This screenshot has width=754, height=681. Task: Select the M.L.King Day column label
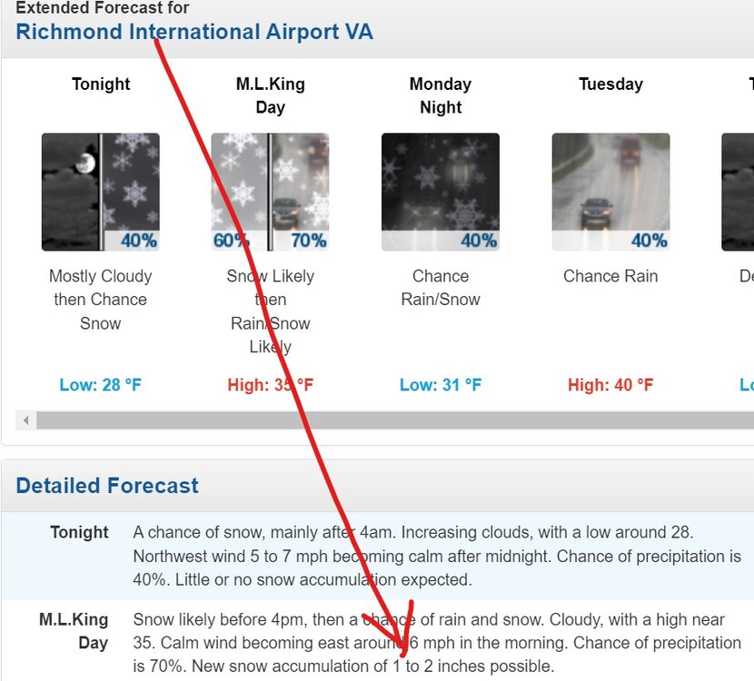pyautogui.click(x=270, y=95)
